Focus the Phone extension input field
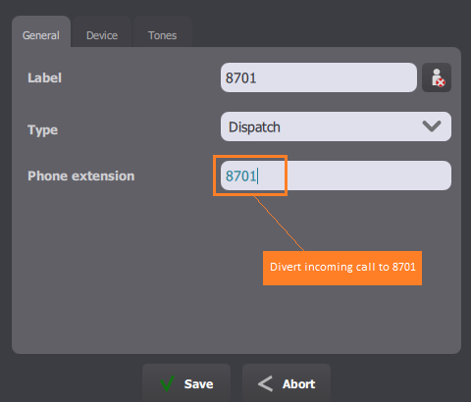 click(336, 176)
